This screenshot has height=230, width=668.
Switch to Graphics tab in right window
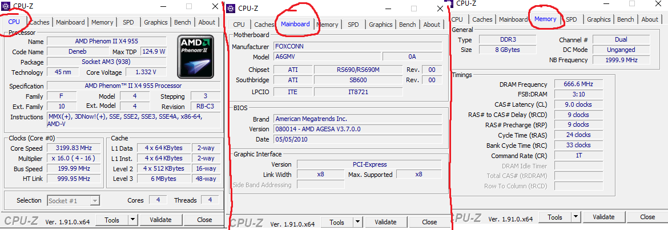click(598, 19)
